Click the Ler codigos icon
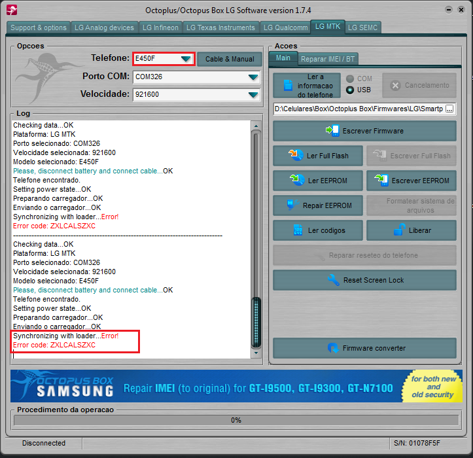This screenshot has height=458, width=473. tap(298, 230)
